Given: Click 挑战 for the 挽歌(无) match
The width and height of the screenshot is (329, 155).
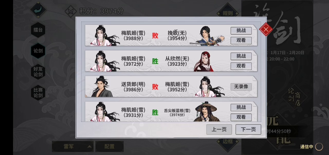Looking at the screenshot, I should [x=241, y=31].
